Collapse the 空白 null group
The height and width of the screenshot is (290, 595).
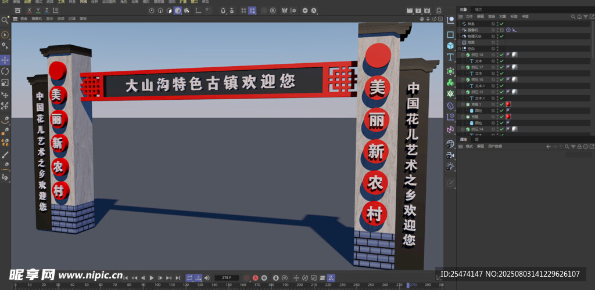(458, 49)
